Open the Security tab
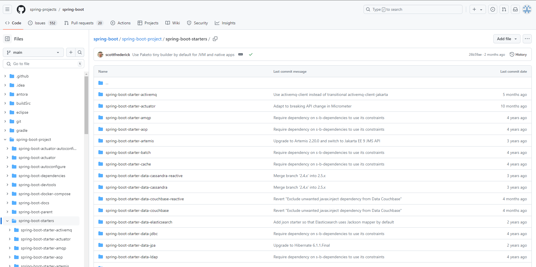536x267 pixels. point(198,23)
